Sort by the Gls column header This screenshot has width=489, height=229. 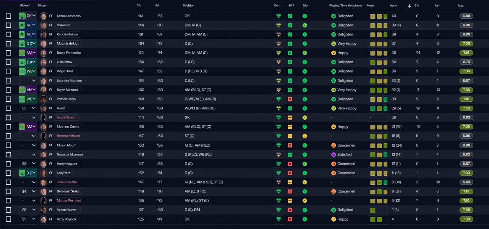[417, 6]
